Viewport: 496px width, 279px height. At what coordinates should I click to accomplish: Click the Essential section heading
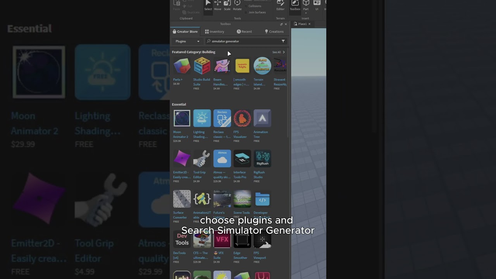pos(179,104)
